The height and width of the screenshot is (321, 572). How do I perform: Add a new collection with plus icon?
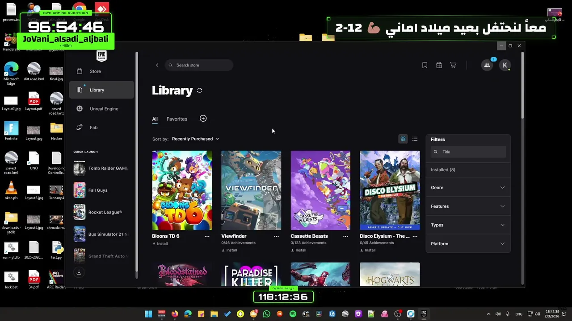point(203,119)
